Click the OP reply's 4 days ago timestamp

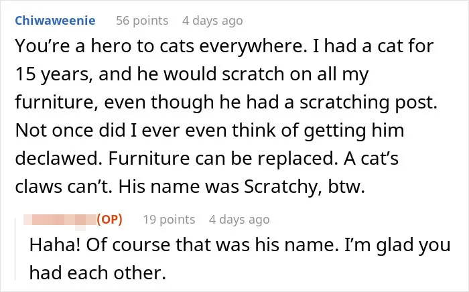pyautogui.click(x=239, y=220)
